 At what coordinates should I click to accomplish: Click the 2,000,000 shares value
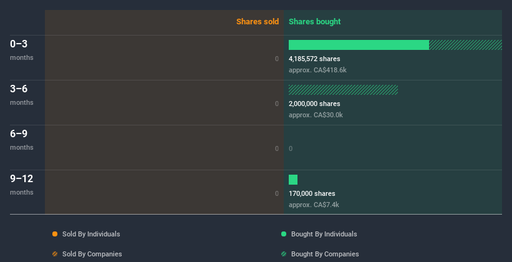[314, 104]
